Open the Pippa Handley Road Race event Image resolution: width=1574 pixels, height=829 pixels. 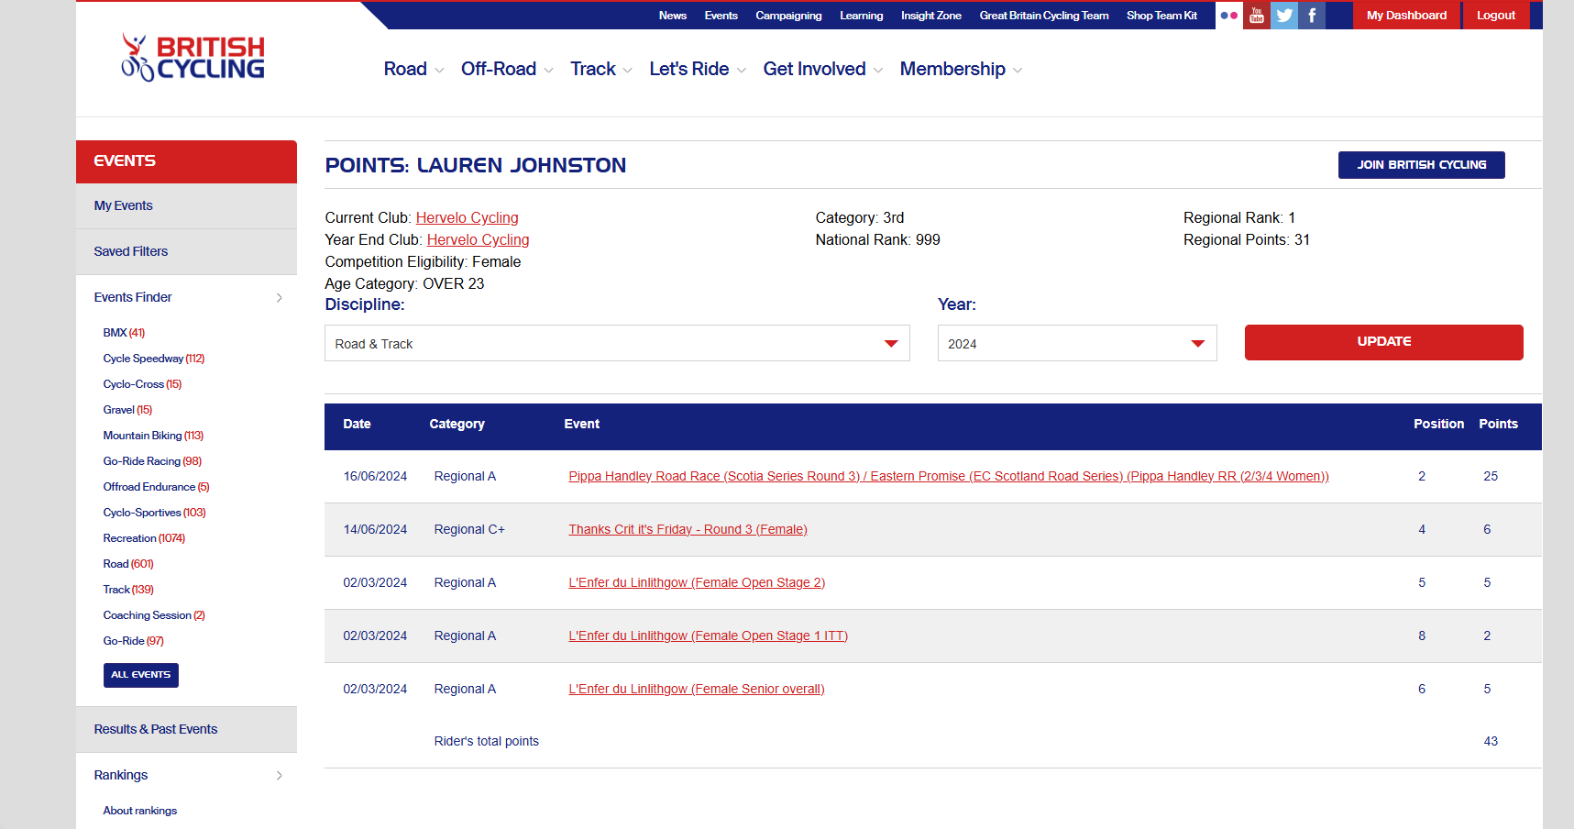948,477
